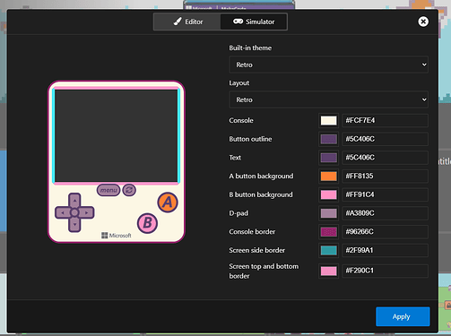The height and width of the screenshot is (336, 451).
Task: Click the Screen side border color swatch
Action: pyautogui.click(x=328, y=250)
